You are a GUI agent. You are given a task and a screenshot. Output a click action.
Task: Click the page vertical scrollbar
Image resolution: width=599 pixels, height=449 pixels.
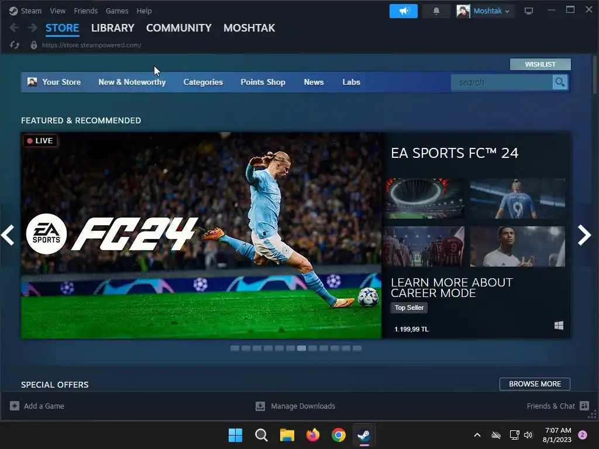pos(595,75)
